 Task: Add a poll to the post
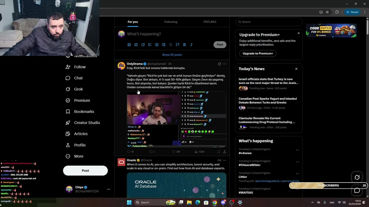(x=150, y=45)
